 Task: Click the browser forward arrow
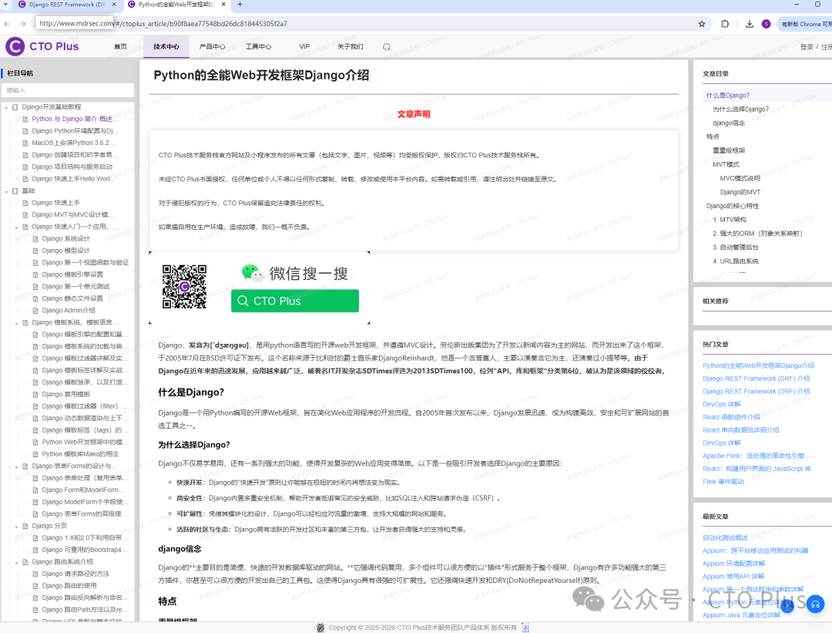pyautogui.click(x=23, y=24)
